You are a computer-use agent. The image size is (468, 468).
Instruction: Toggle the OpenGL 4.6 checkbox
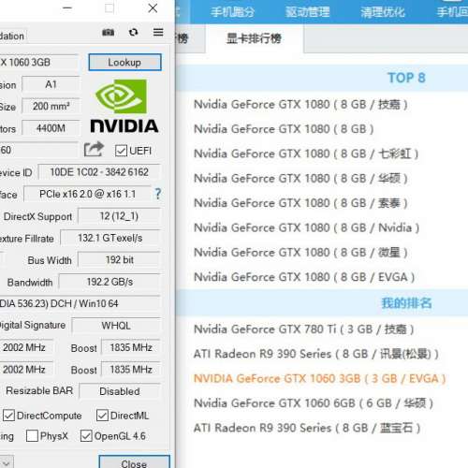pos(86,436)
